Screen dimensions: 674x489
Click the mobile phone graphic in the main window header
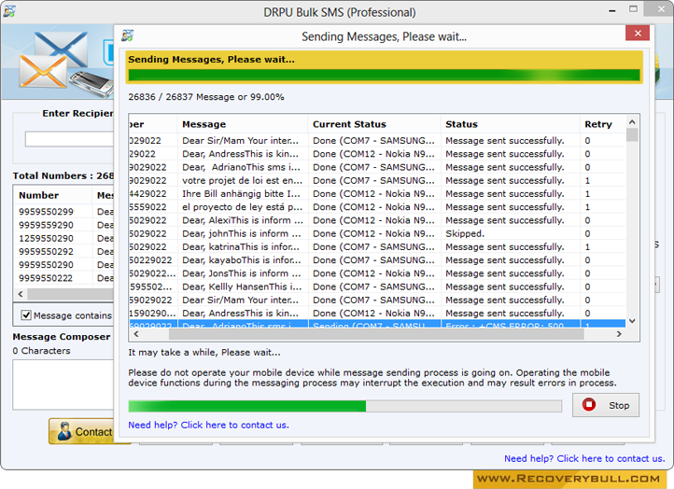coord(91,83)
